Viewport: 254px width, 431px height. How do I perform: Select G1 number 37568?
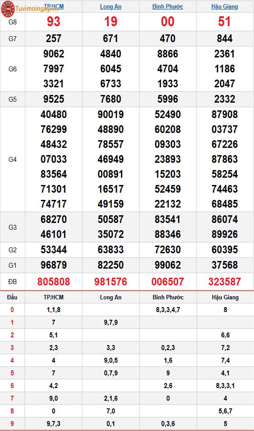click(225, 265)
